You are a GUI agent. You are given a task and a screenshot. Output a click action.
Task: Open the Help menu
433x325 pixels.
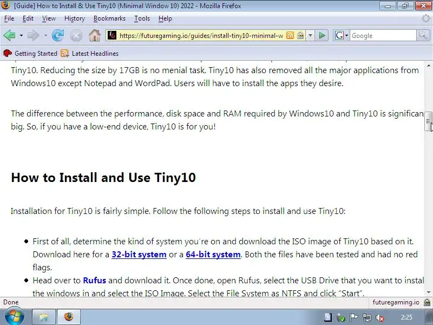[x=165, y=18]
